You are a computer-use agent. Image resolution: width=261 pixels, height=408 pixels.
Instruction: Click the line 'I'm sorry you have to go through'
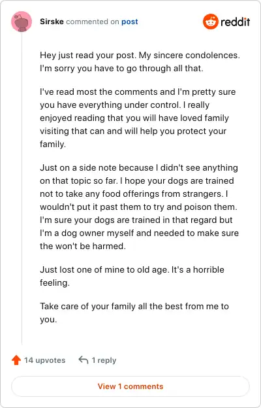121,69
